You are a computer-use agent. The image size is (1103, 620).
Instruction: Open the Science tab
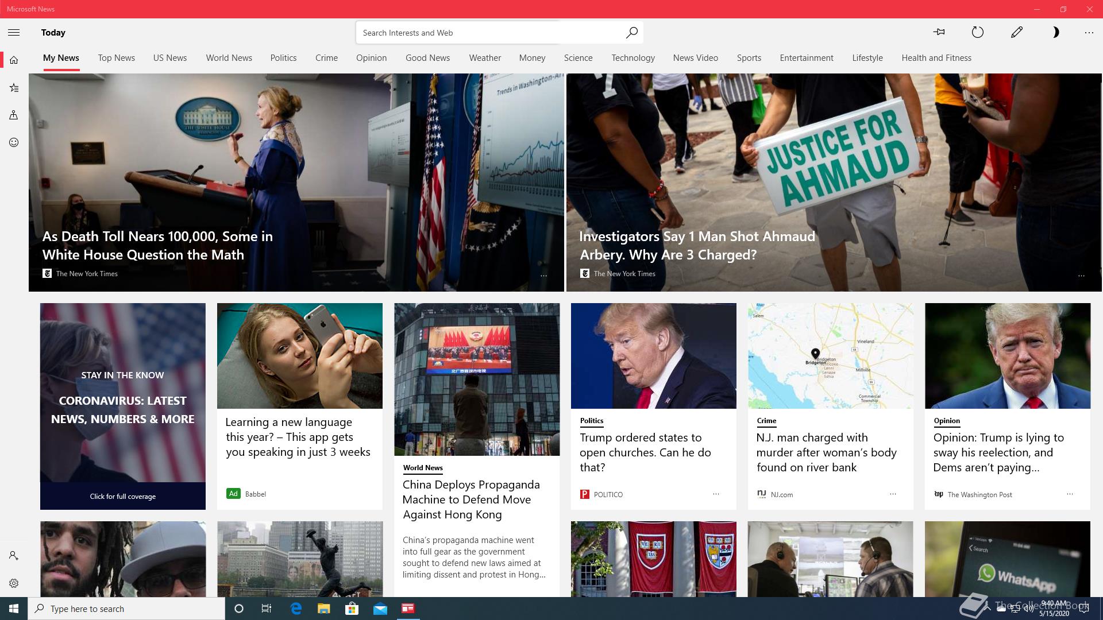578,58
